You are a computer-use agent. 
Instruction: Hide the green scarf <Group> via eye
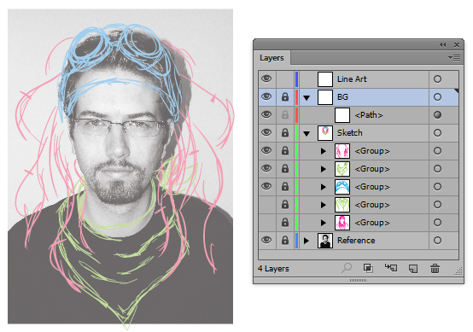266,168
